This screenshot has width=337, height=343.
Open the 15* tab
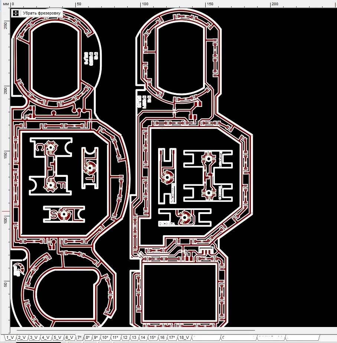153,338
